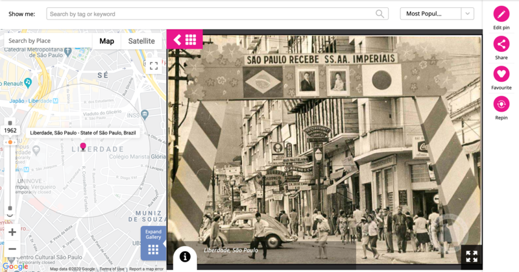Repin this photo
The height and width of the screenshot is (272, 519).
pyautogui.click(x=501, y=104)
